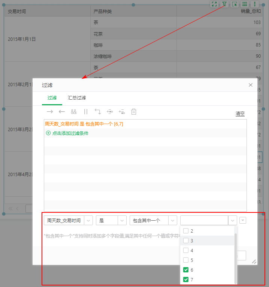Open filter via funnel icon
The image size is (269, 287).
(224, 4)
